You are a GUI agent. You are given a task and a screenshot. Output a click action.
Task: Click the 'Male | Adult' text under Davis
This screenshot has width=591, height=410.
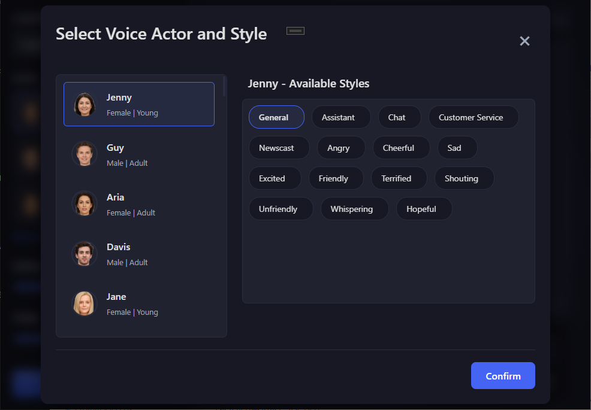coord(127,262)
